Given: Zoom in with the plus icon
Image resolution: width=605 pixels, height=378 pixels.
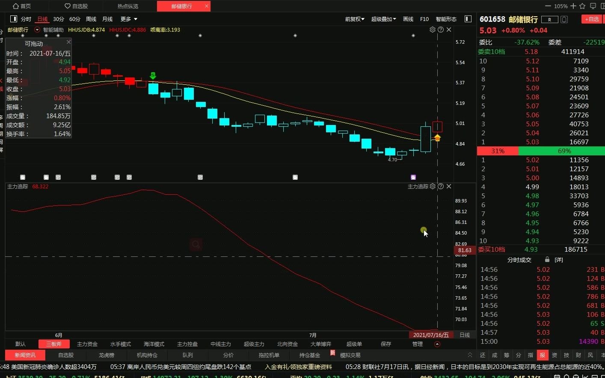Looking at the screenshot, I should click(573, 6).
